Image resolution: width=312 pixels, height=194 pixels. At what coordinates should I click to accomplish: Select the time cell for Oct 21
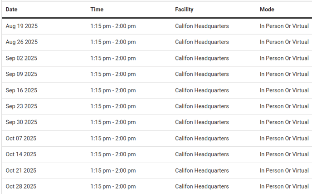coord(113,170)
